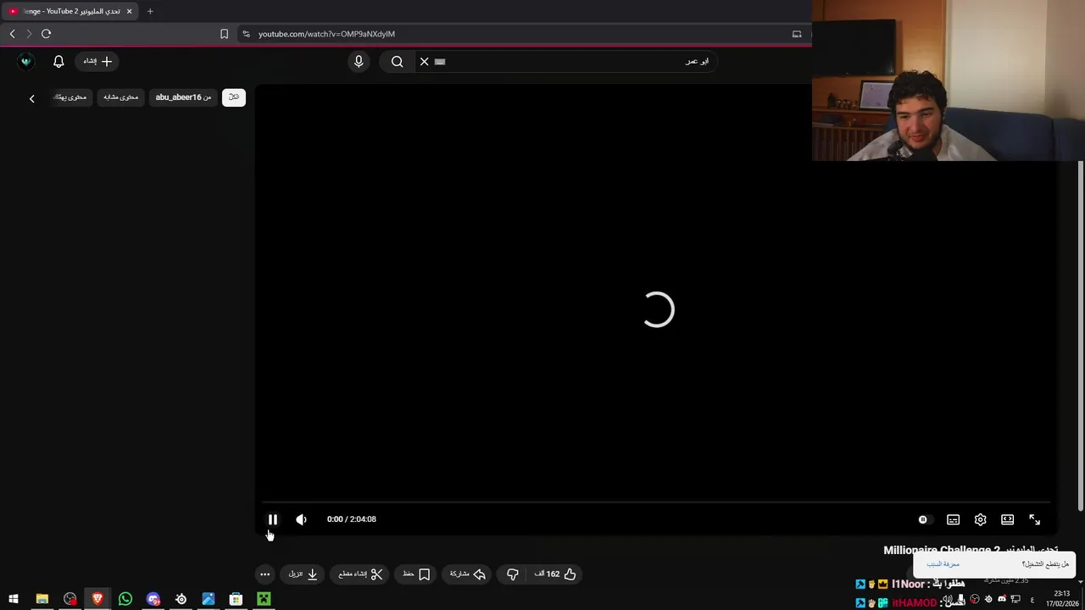
Task: Click the page vertical scrollbar
Action: (1080, 335)
